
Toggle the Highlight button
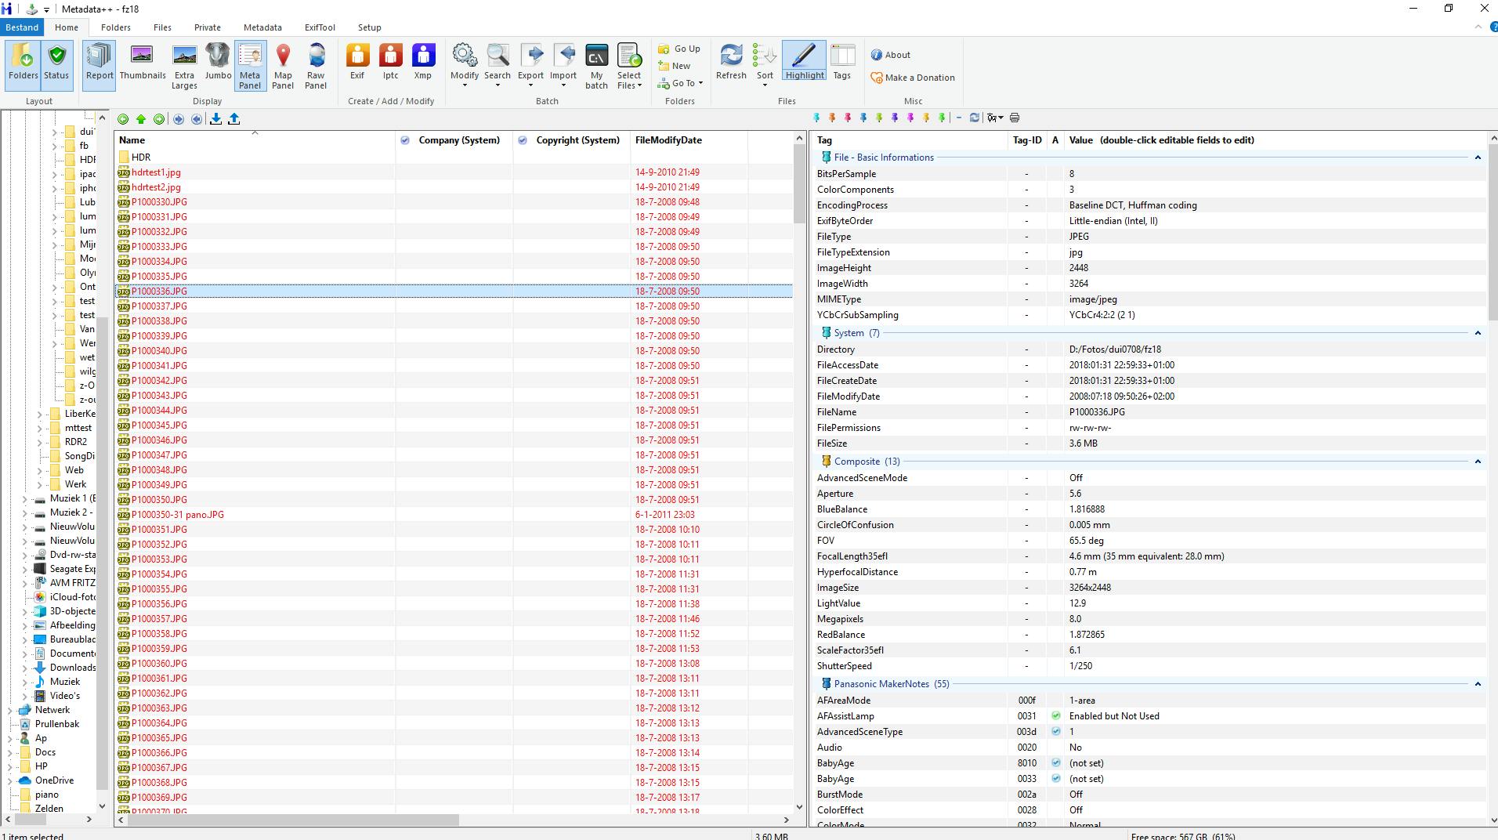coord(805,62)
